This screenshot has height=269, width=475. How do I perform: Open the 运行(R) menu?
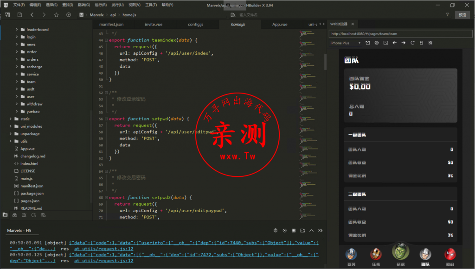100,5
